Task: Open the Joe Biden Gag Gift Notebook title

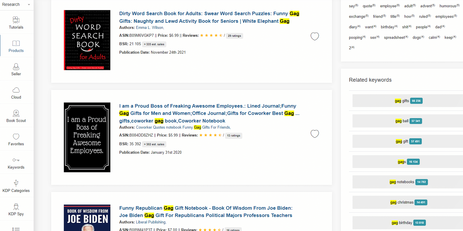Action: (x=206, y=212)
